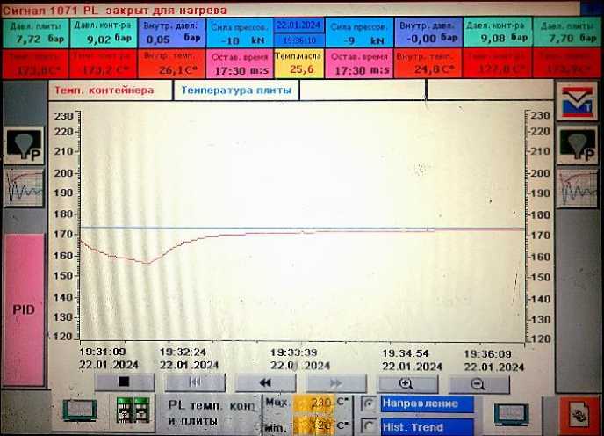This screenshot has width=604, height=436.
Task: Click the date field 22.01.2024 in the header
Action: (298, 25)
